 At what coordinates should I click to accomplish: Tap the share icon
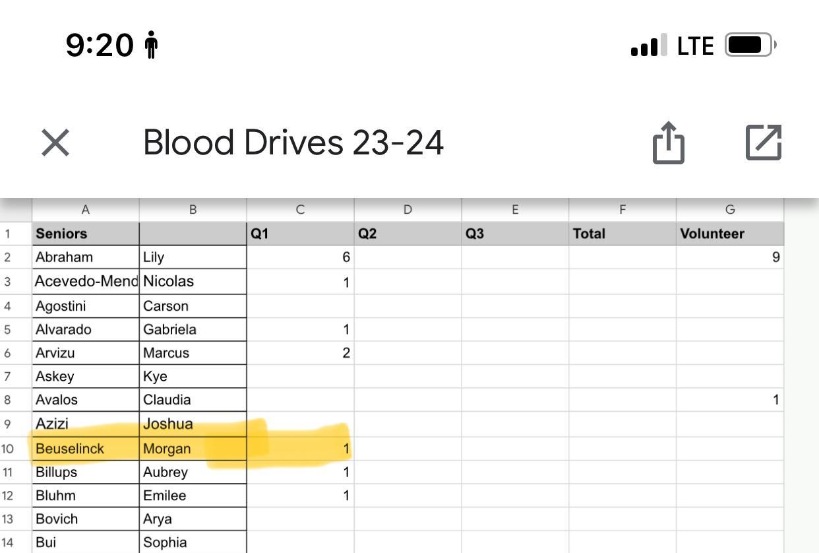[x=668, y=143]
